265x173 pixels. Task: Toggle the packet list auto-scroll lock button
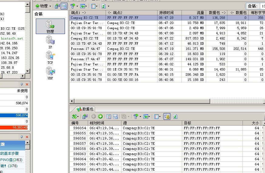pos(167,116)
